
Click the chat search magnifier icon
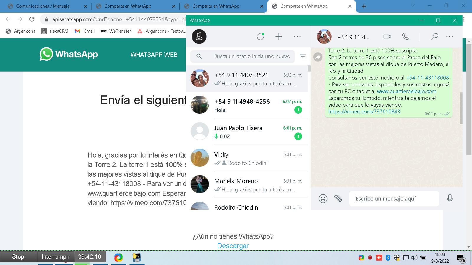tap(199, 56)
